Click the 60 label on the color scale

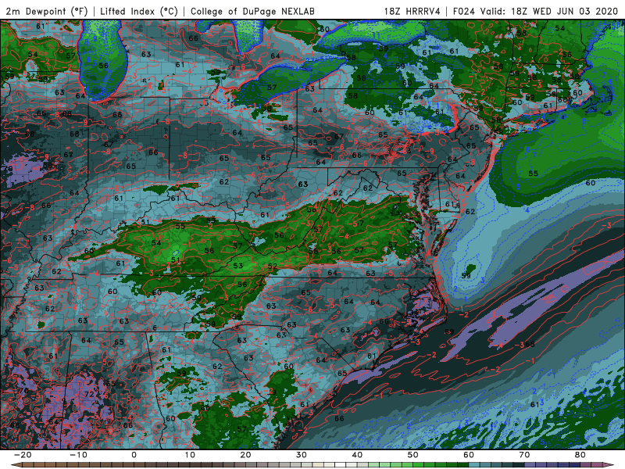click(469, 455)
